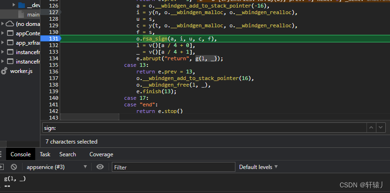
Task: Clear the console with the ban icon
Action: pos(14,167)
